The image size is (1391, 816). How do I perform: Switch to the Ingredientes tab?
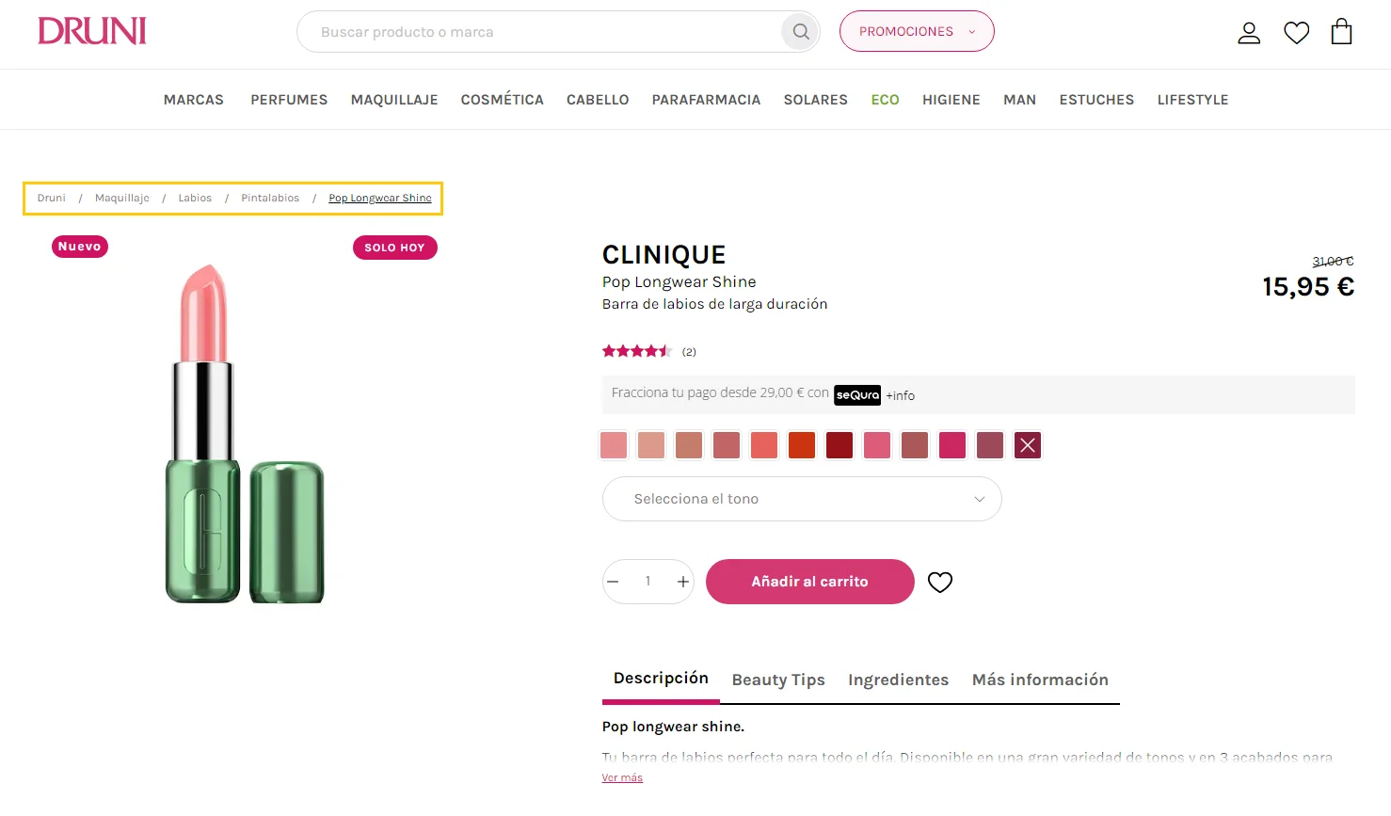898,679
